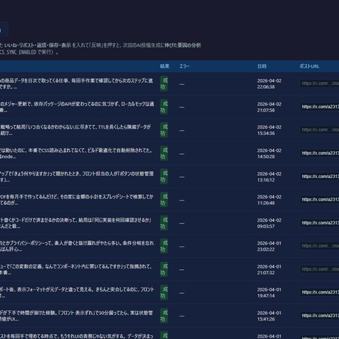Click 成功 badge in the 19:47:14 row
The height and width of the screenshot is (339, 339).
point(164,292)
